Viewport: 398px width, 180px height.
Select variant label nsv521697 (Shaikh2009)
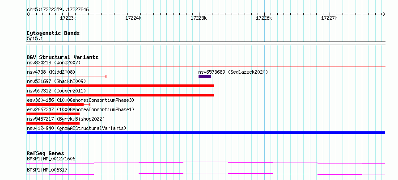[x=56, y=81]
